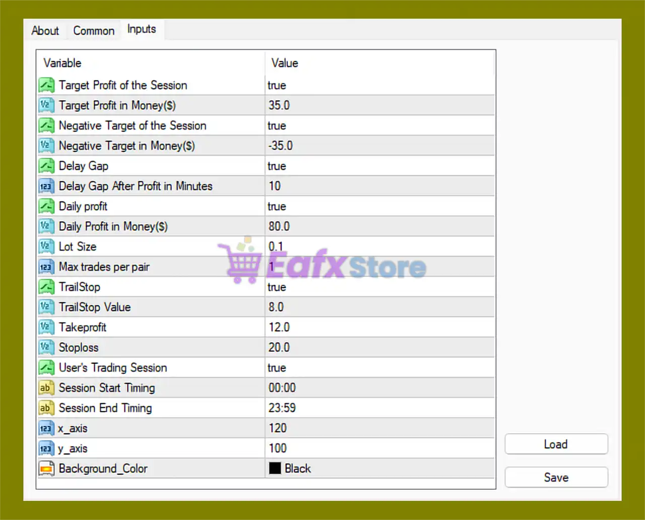Click the Takeprofit value 12.0
This screenshot has width=645, height=520.
click(x=279, y=327)
